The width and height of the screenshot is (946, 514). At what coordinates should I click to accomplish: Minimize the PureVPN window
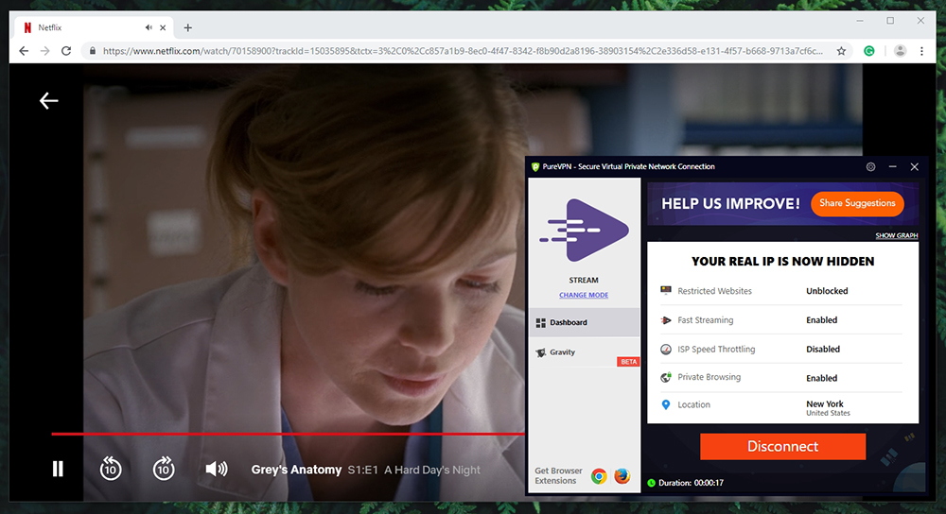(x=892, y=167)
